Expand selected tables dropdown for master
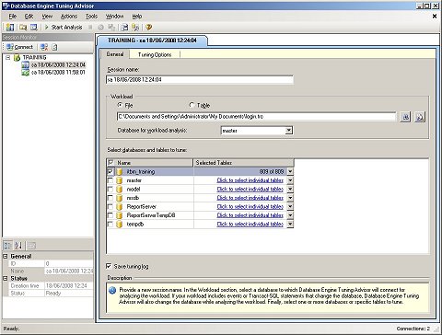The image size is (442, 335). pyautogui.click(x=290, y=180)
